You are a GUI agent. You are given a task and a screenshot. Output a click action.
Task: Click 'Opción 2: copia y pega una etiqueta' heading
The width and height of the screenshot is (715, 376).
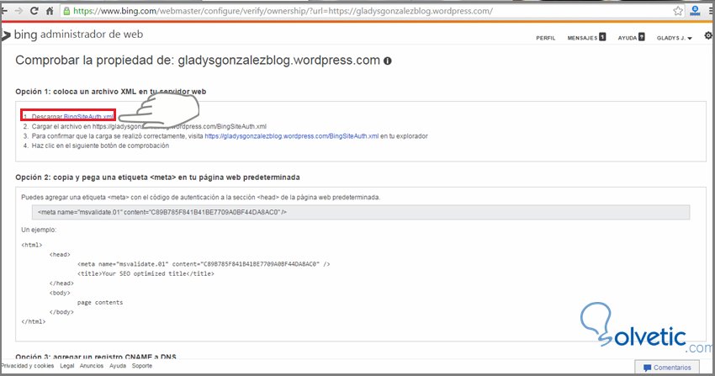(x=158, y=177)
